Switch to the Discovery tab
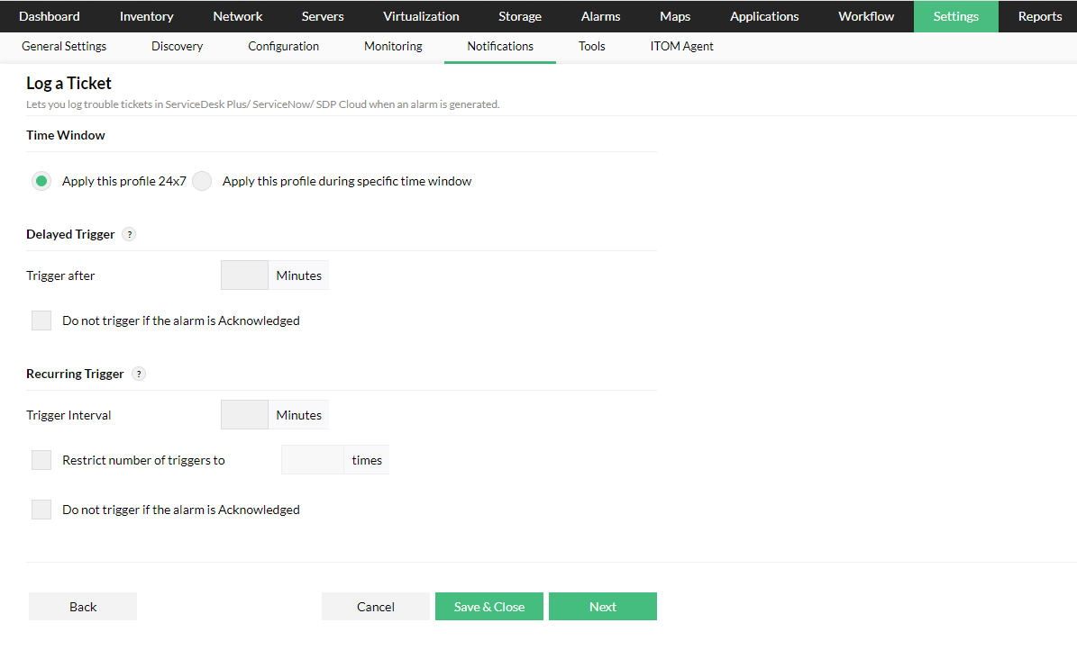Image resolution: width=1077 pixels, height=668 pixels. click(x=178, y=47)
